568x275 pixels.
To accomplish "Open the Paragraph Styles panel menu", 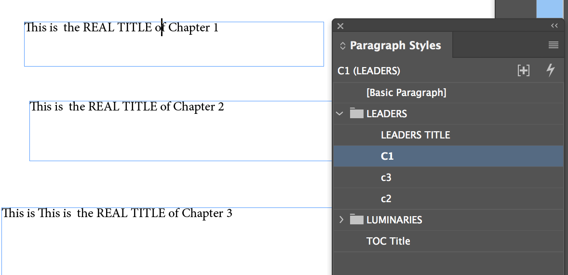I will click(553, 45).
